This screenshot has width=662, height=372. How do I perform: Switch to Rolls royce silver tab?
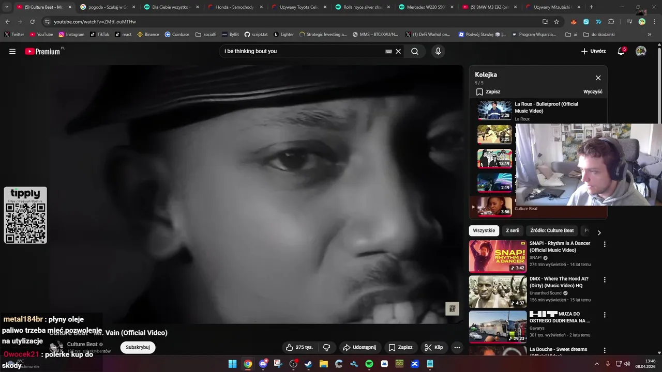pyautogui.click(x=363, y=7)
